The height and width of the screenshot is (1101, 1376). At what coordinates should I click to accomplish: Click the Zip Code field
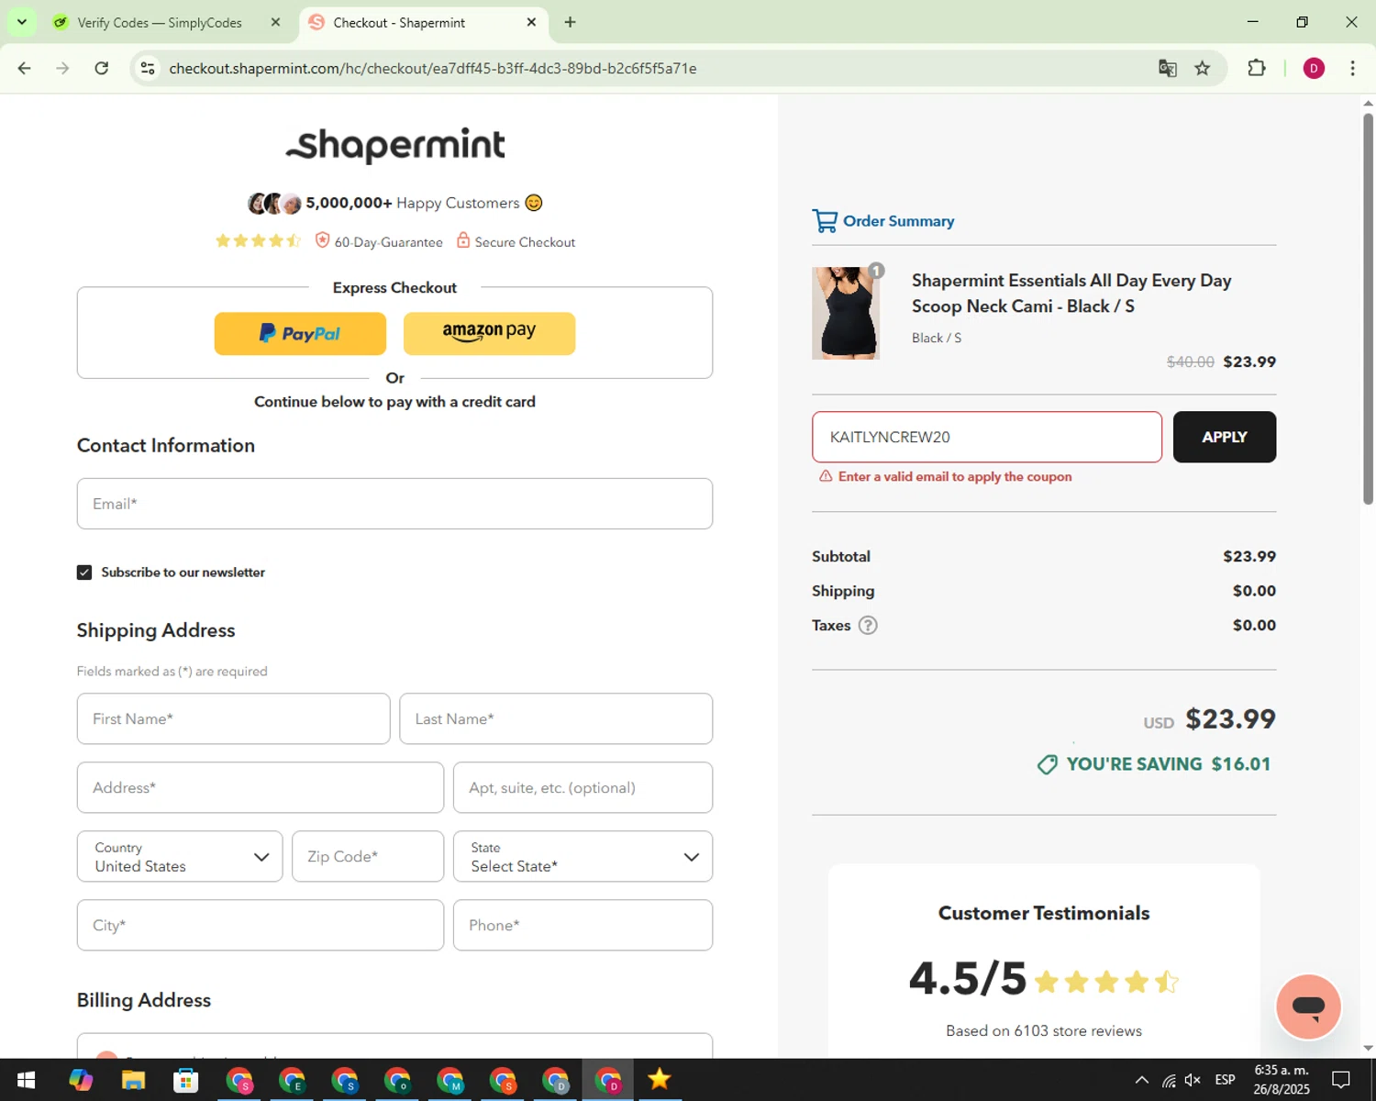(x=368, y=856)
